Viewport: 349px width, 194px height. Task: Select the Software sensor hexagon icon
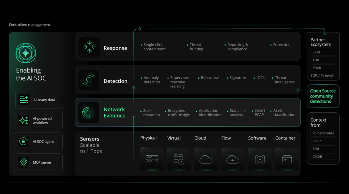[260, 159]
